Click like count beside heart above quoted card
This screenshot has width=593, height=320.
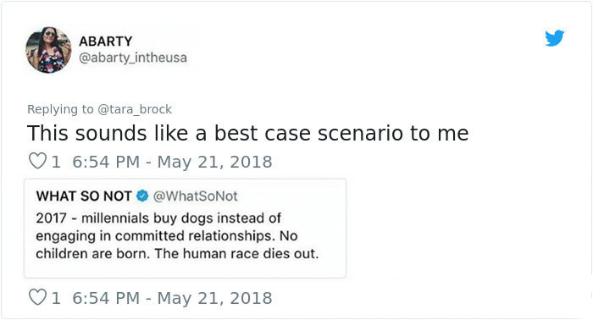(x=56, y=162)
